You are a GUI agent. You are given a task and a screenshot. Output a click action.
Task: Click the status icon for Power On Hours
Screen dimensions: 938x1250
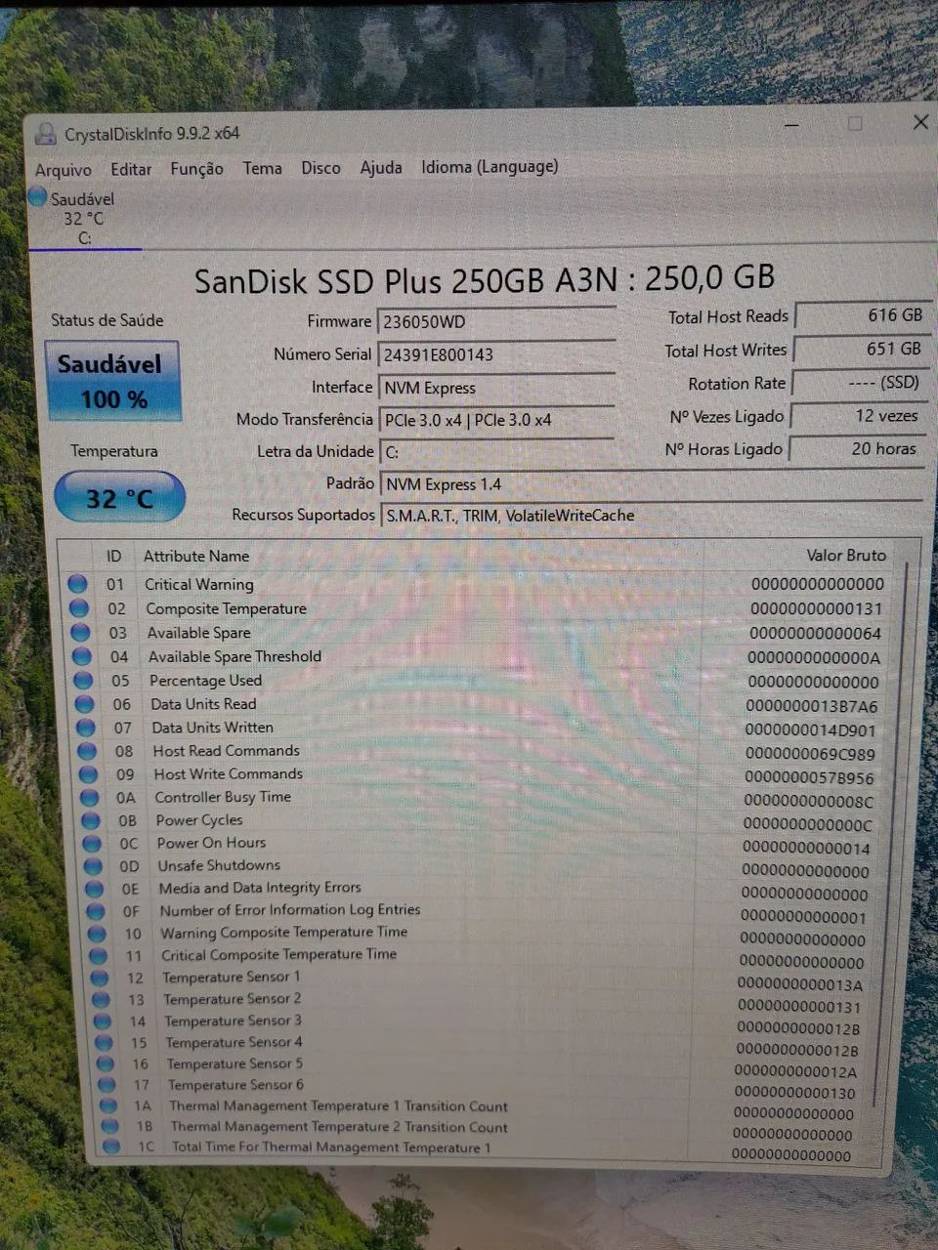pyautogui.click(x=92, y=844)
